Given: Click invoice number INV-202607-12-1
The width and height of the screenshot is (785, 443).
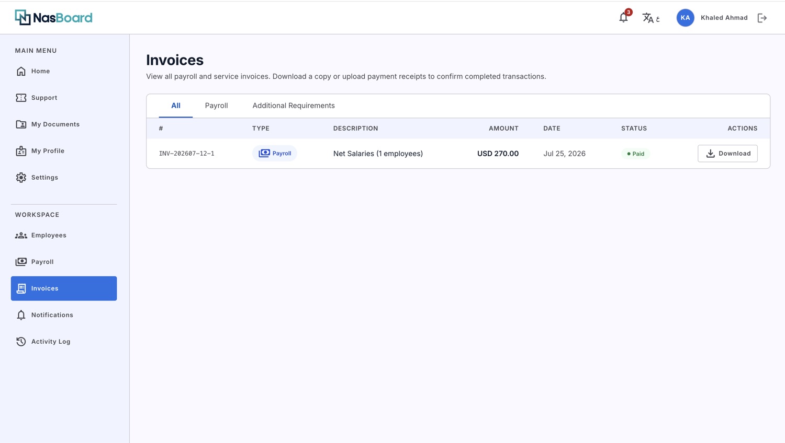Looking at the screenshot, I should (187, 154).
